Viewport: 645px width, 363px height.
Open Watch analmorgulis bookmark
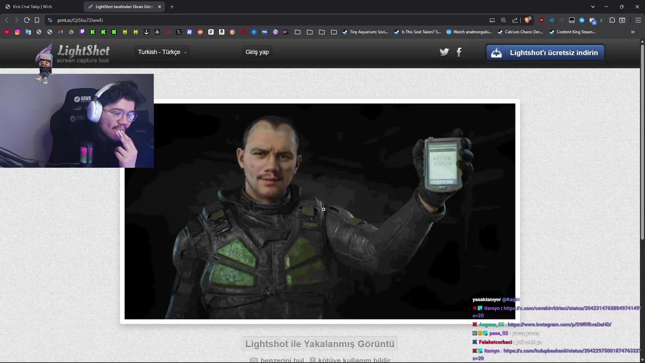[469, 32]
